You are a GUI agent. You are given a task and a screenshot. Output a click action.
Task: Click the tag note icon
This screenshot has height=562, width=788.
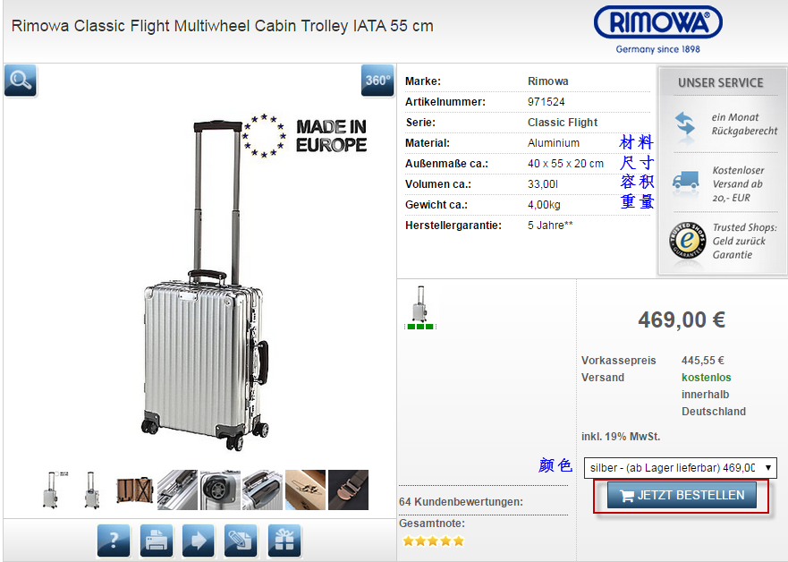[241, 541]
